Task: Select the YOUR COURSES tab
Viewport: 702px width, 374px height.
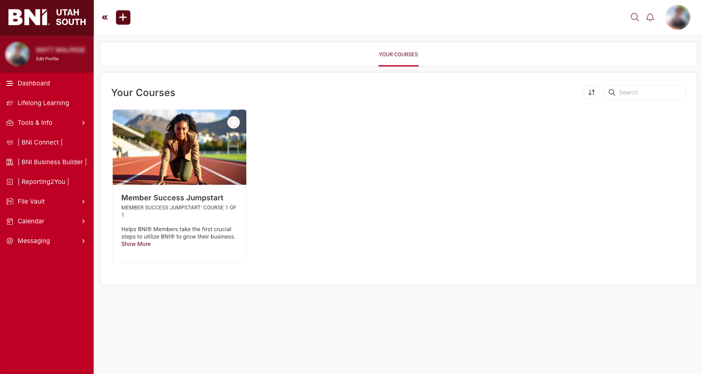Action: [x=398, y=55]
